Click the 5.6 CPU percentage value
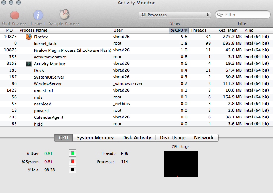 click(x=184, y=37)
